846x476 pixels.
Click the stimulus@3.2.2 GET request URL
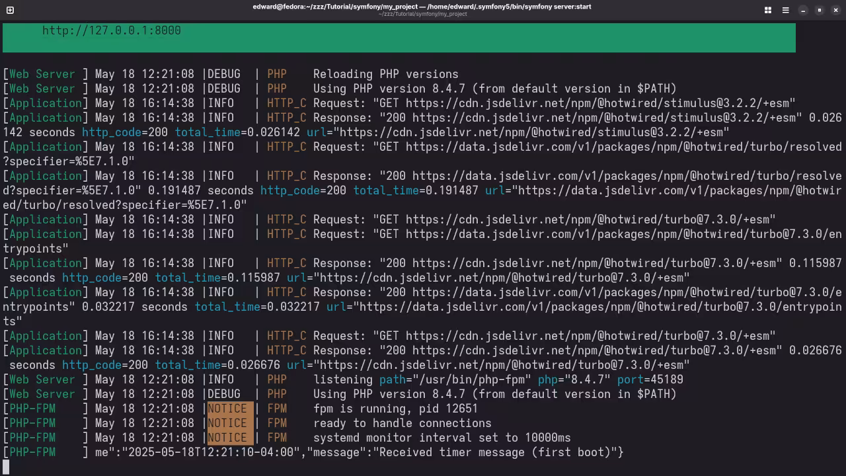pyautogui.click(x=600, y=103)
